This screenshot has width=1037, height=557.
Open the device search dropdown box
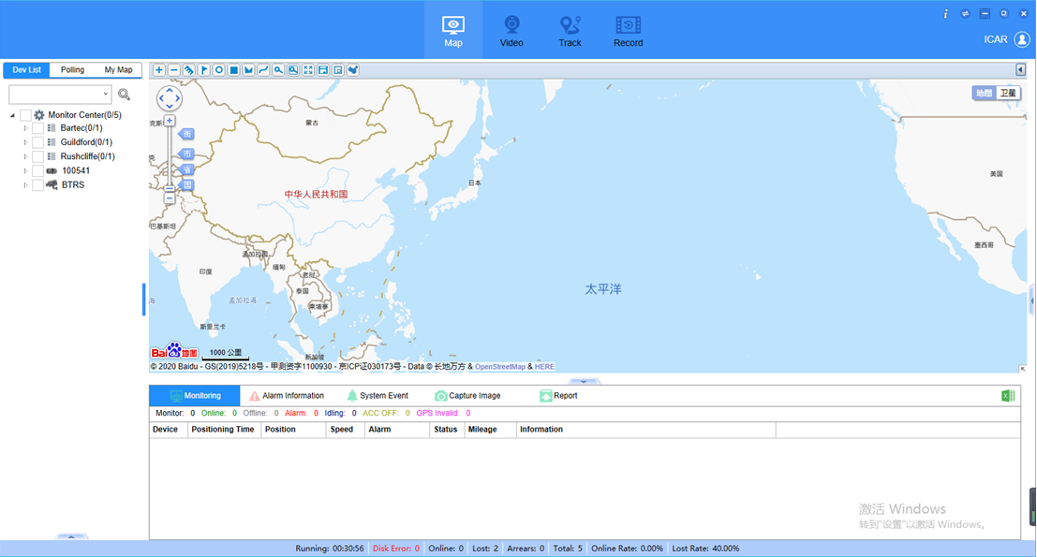(x=60, y=94)
